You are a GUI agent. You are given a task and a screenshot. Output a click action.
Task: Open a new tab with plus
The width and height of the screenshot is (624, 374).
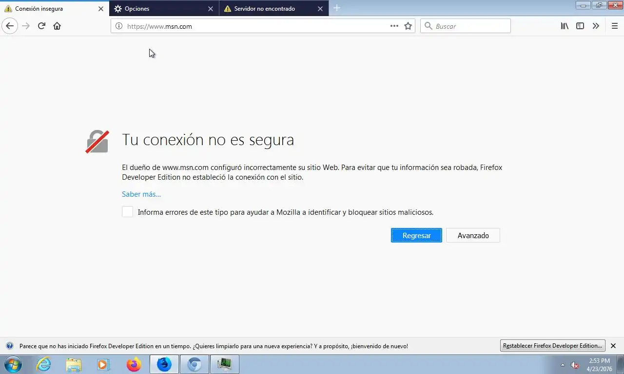coord(337,8)
